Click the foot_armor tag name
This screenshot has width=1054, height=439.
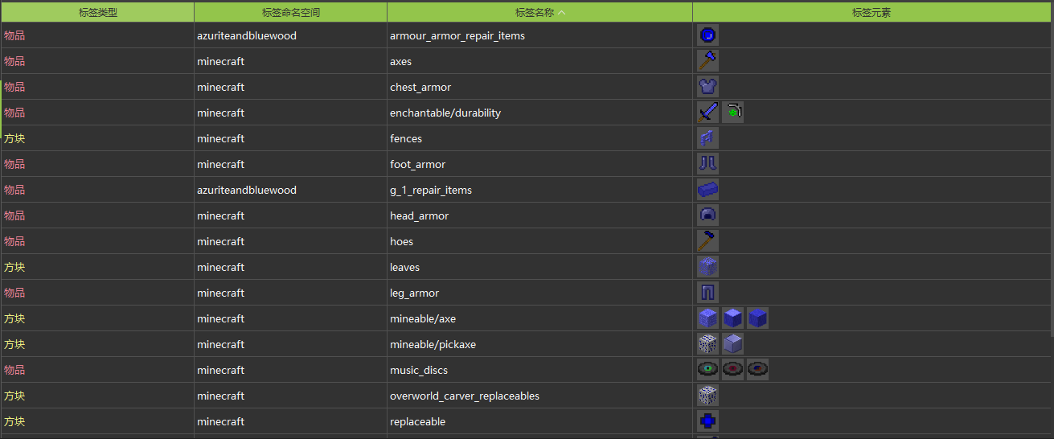click(418, 164)
